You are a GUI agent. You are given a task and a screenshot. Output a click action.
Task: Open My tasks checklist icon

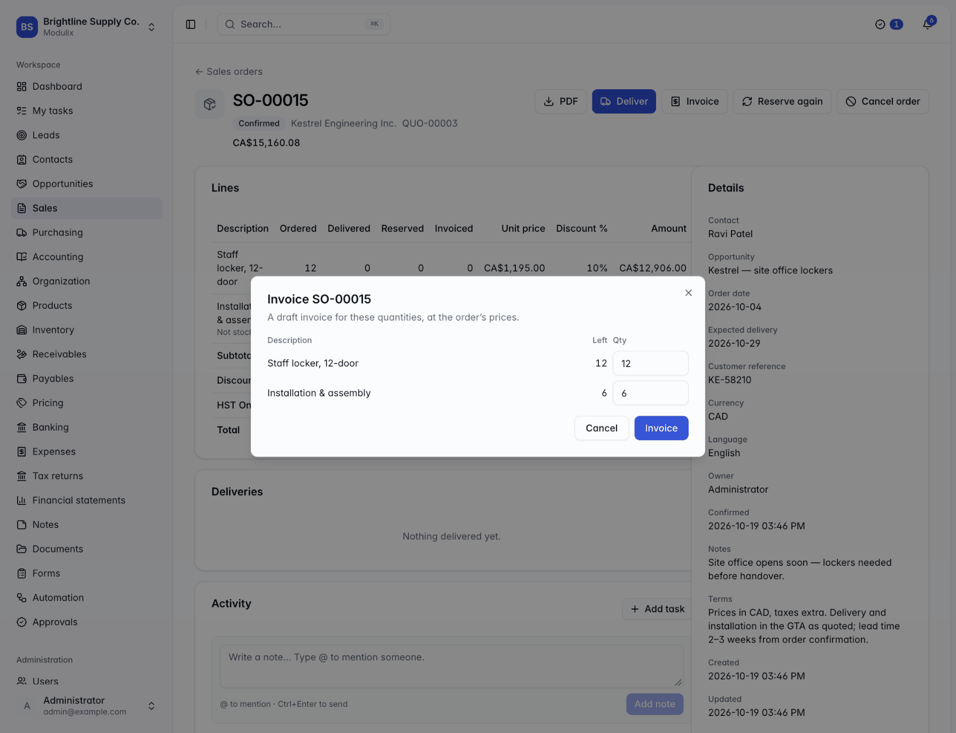click(x=21, y=111)
